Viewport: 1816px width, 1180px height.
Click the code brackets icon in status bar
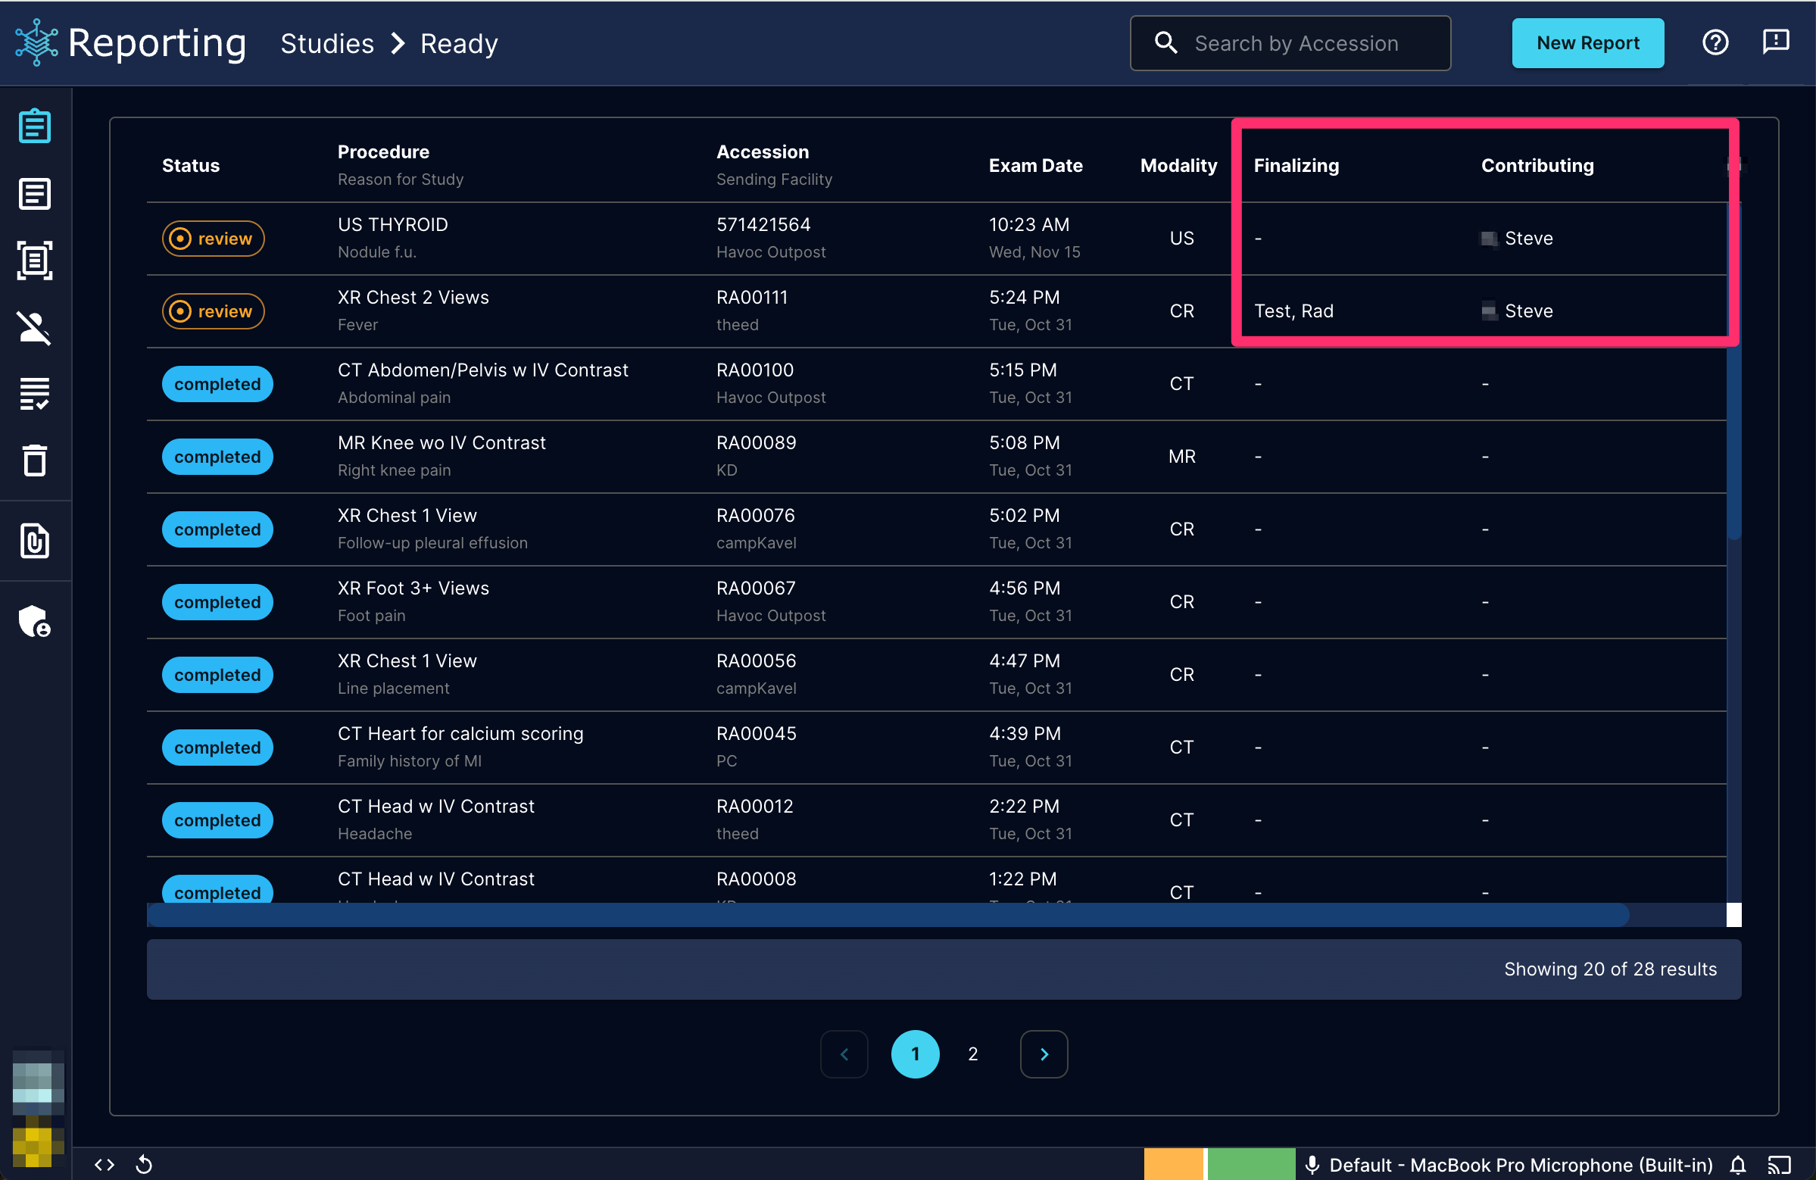[x=105, y=1165]
